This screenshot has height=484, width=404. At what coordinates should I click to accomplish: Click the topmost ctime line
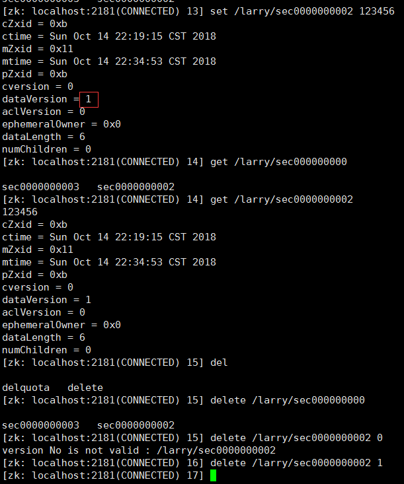point(109,36)
